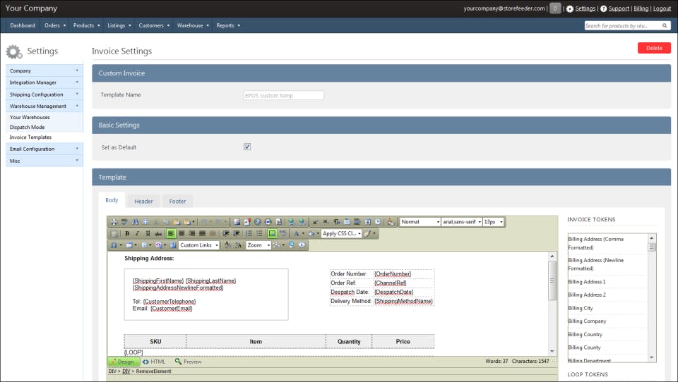
Task: Open the Image Manager tool
Action: coord(237,222)
